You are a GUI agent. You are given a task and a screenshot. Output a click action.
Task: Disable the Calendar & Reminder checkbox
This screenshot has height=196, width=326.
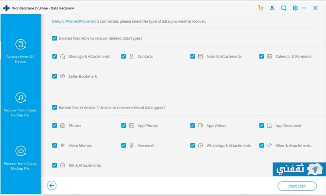tap(262, 56)
